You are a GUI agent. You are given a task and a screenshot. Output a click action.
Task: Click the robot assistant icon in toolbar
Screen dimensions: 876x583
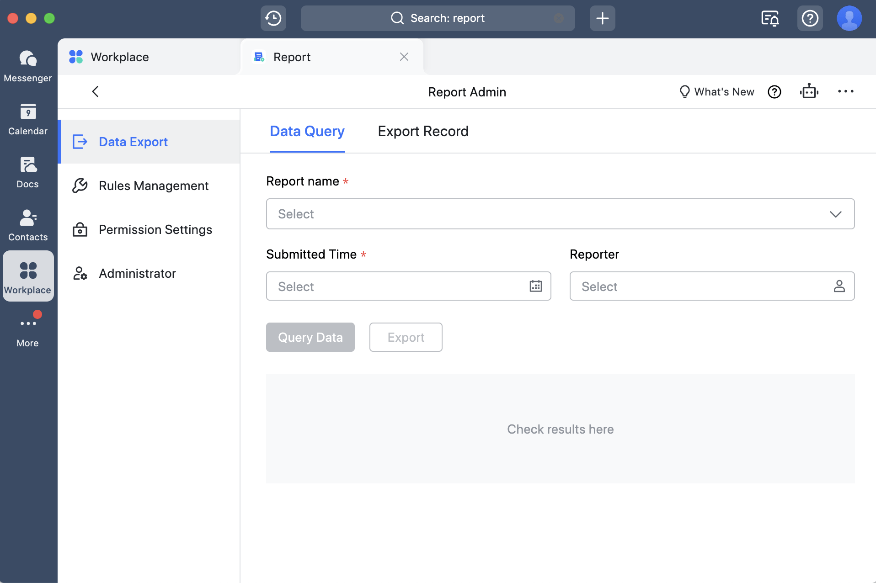(x=809, y=91)
